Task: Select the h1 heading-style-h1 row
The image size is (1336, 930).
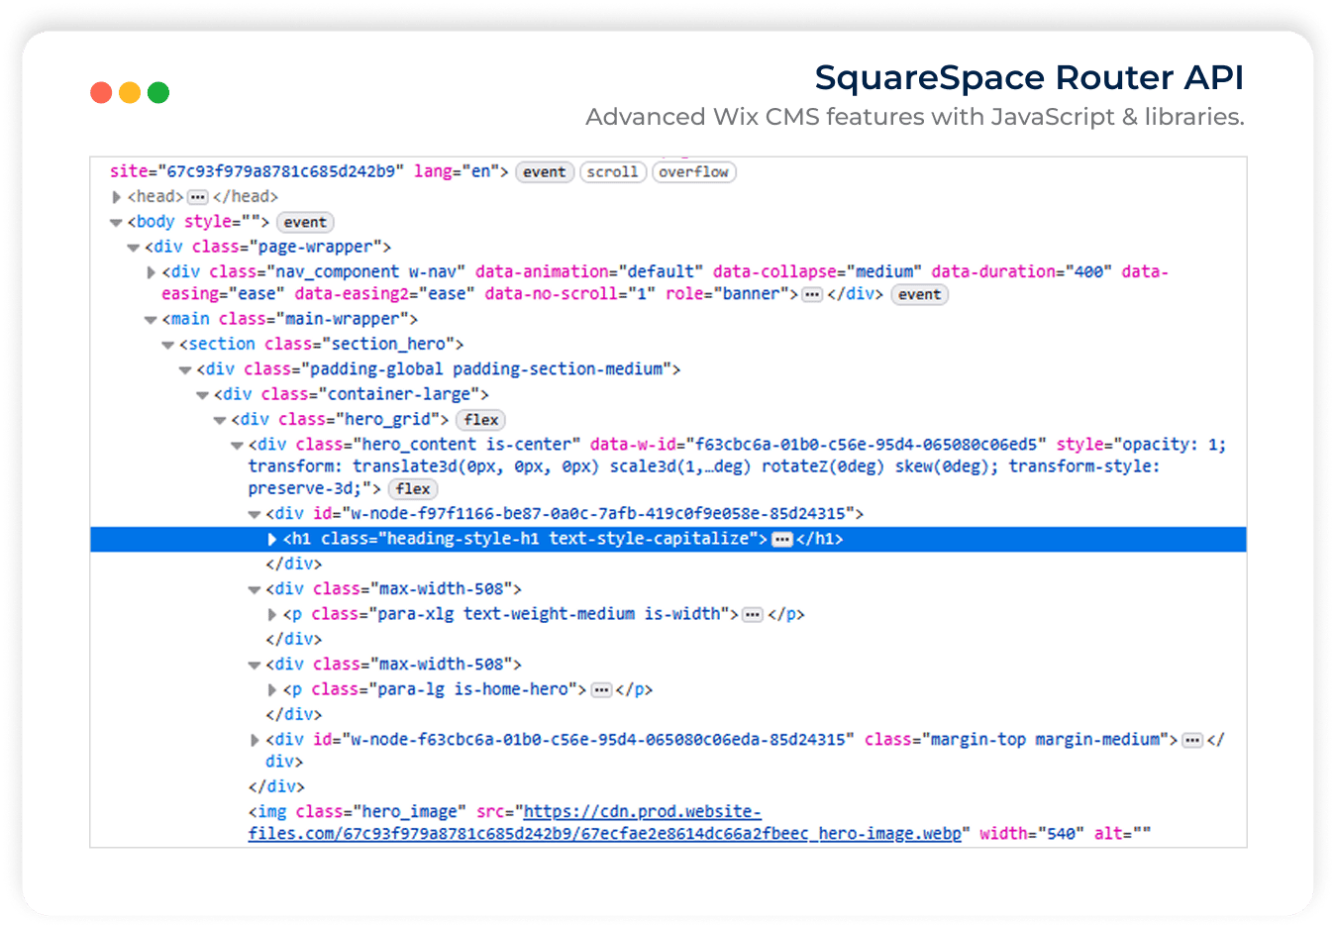Action: pyautogui.click(x=668, y=540)
